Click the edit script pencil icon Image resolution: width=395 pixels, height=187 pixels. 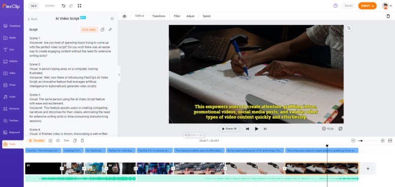110,29
